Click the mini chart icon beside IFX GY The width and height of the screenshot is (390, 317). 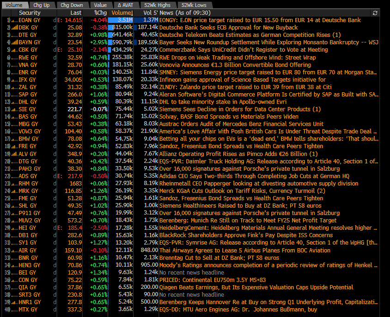15,80
